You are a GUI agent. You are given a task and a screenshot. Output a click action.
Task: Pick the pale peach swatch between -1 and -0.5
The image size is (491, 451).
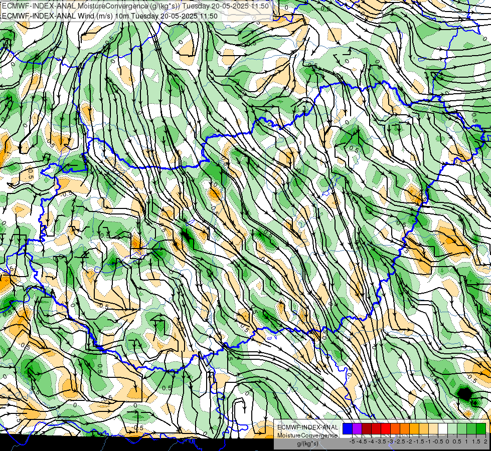[433, 429]
